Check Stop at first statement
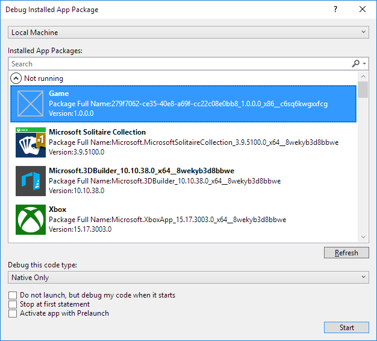The image size is (377, 341). click(13, 304)
